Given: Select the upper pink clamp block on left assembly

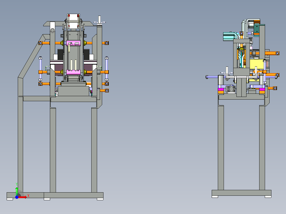Looking at the screenshot, I should pyautogui.click(x=73, y=43).
